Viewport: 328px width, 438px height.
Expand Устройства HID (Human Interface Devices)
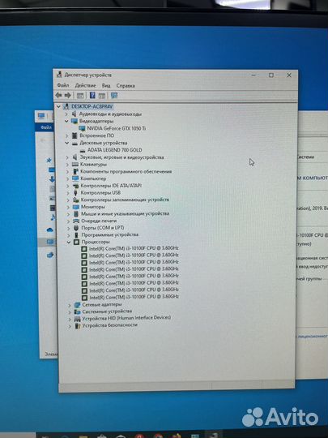(70, 319)
